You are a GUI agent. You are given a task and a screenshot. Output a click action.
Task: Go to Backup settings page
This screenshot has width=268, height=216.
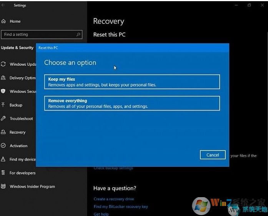pos(16,105)
